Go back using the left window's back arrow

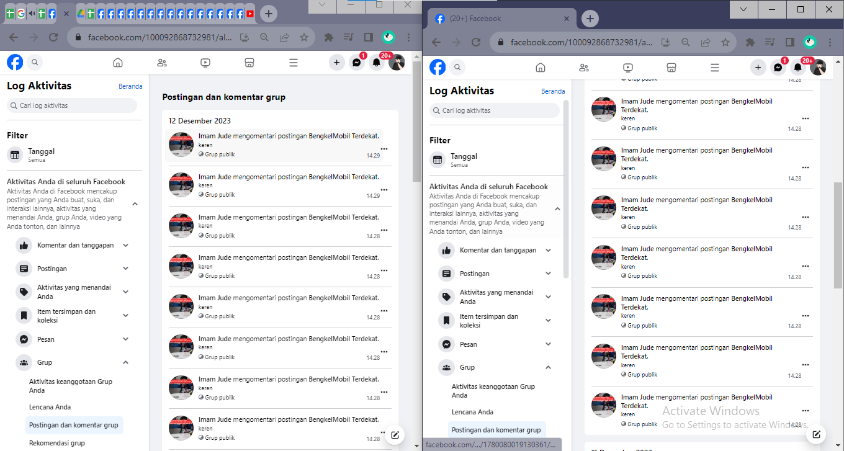tap(14, 37)
